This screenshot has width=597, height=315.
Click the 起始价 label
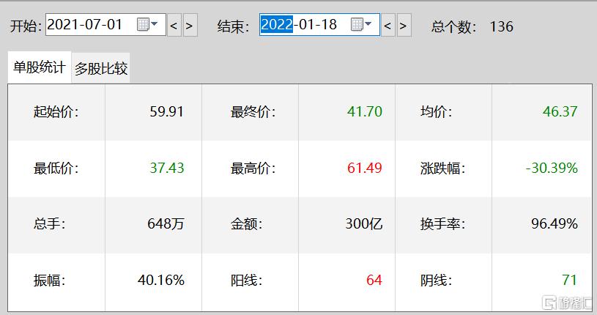56,112
